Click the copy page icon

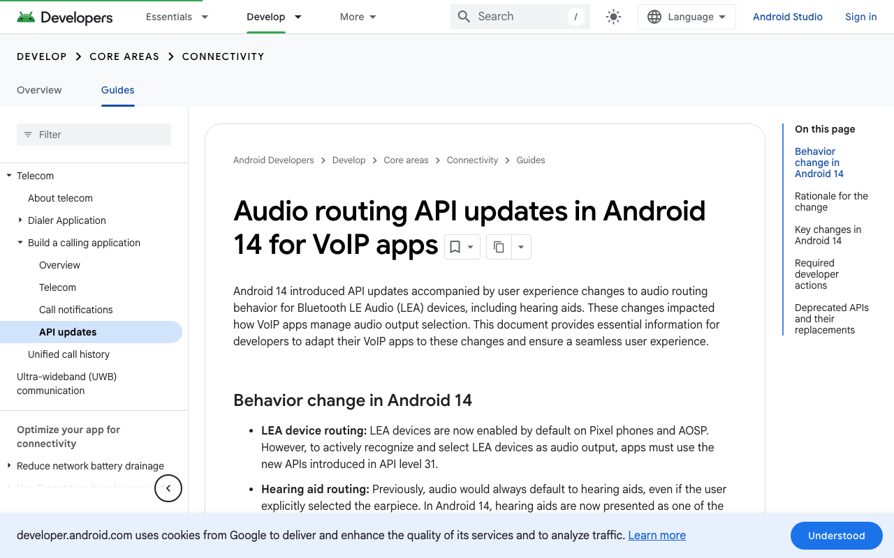pos(499,247)
